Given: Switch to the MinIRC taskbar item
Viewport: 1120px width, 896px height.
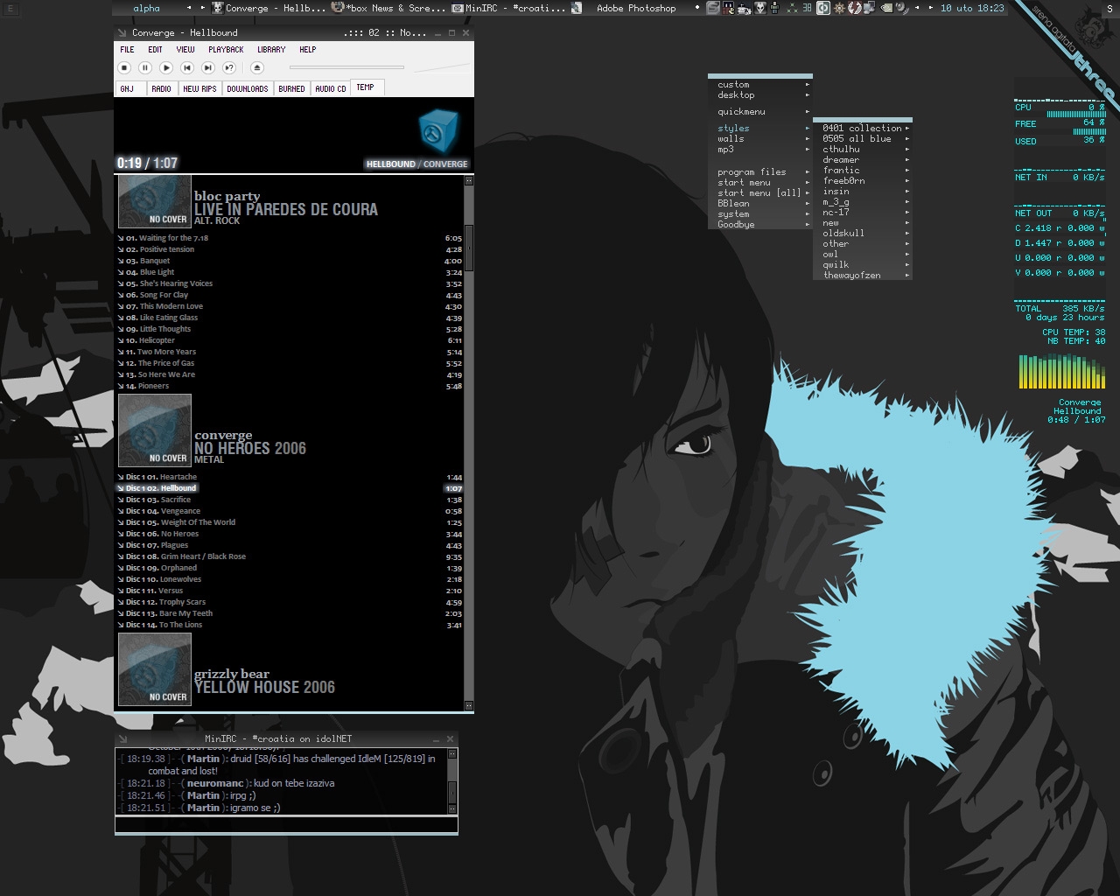Looking at the screenshot, I should pyautogui.click(x=508, y=8).
